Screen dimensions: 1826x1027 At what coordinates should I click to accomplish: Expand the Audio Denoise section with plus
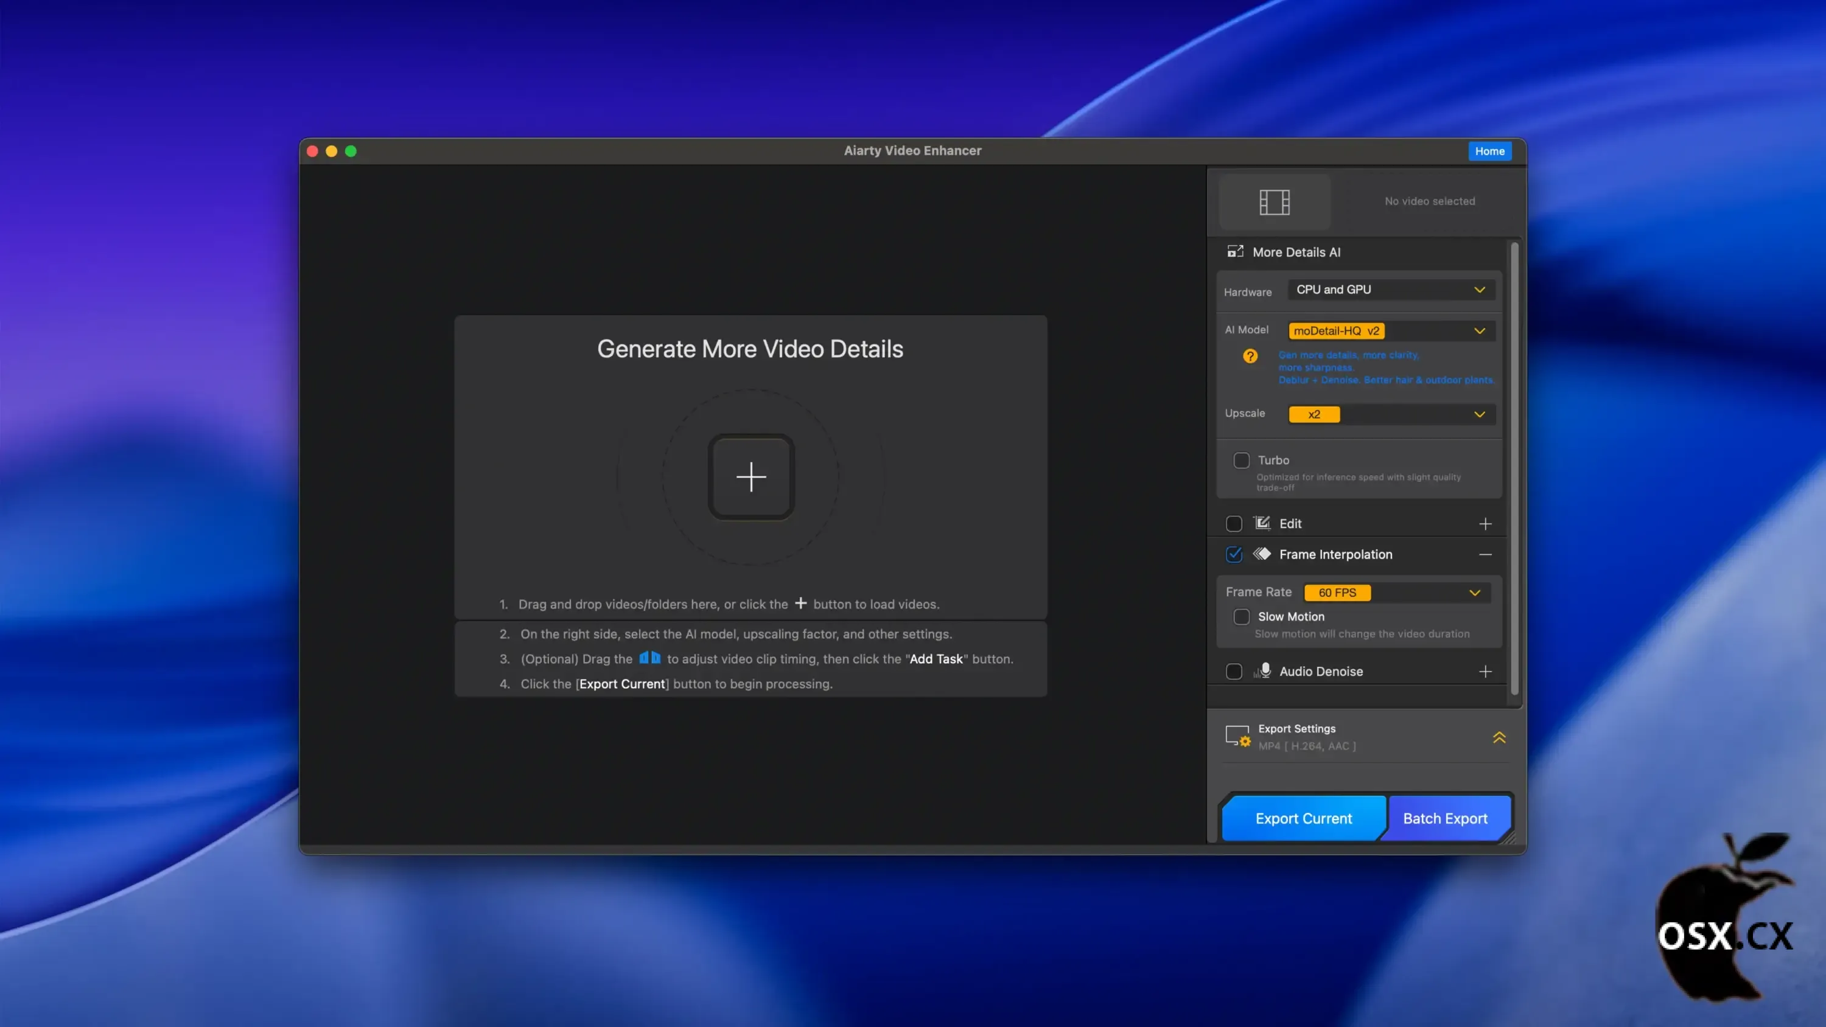tap(1485, 671)
